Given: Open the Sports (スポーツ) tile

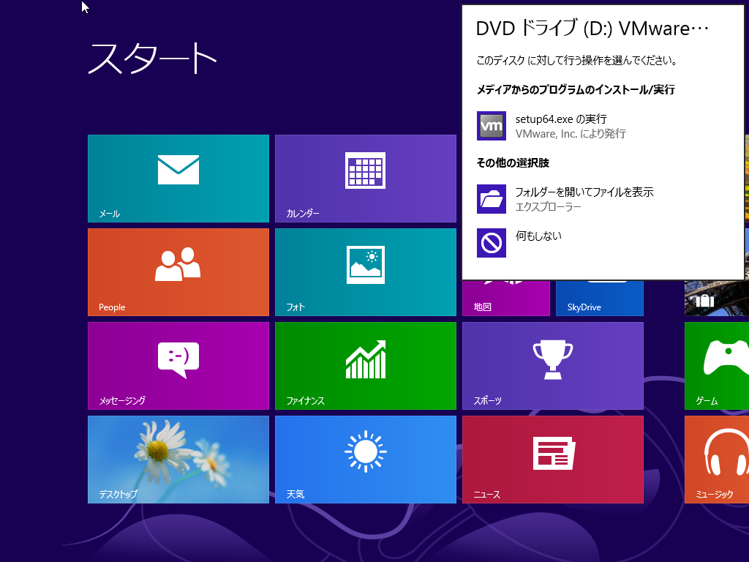Looking at the screenshot, I should 553,366.
